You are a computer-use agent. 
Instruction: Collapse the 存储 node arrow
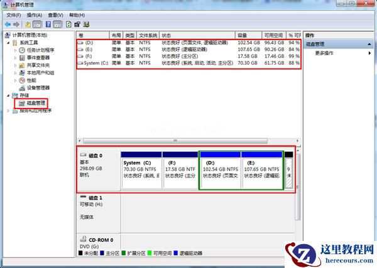click(8, 95)
